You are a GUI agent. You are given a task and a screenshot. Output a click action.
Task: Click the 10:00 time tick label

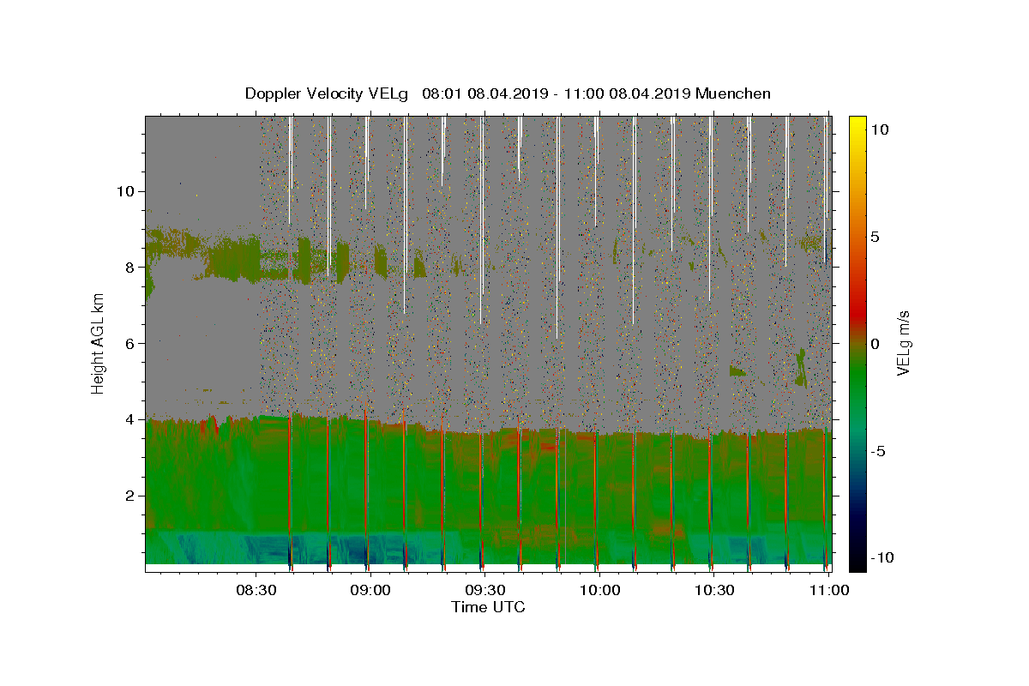[x=599, y=591]
